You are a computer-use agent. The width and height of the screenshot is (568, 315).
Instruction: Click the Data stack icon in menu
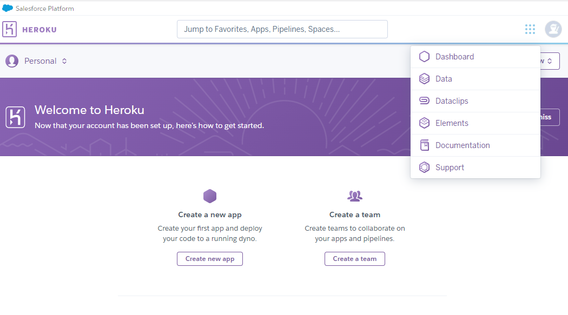pos(424,79)
